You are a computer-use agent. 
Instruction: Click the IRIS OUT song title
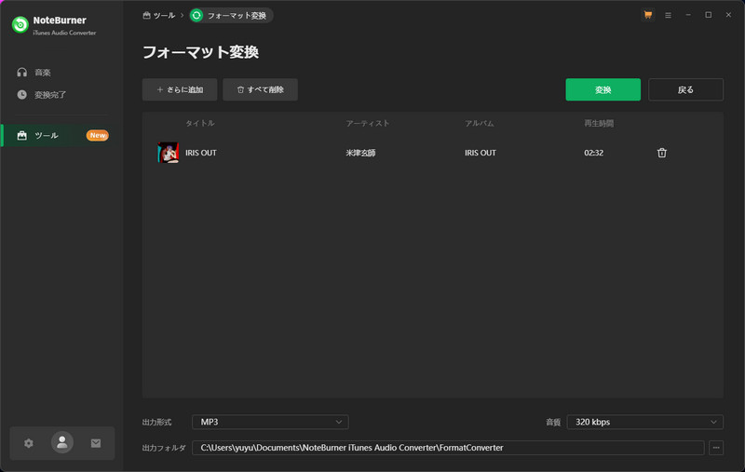(x=201, y=153)
